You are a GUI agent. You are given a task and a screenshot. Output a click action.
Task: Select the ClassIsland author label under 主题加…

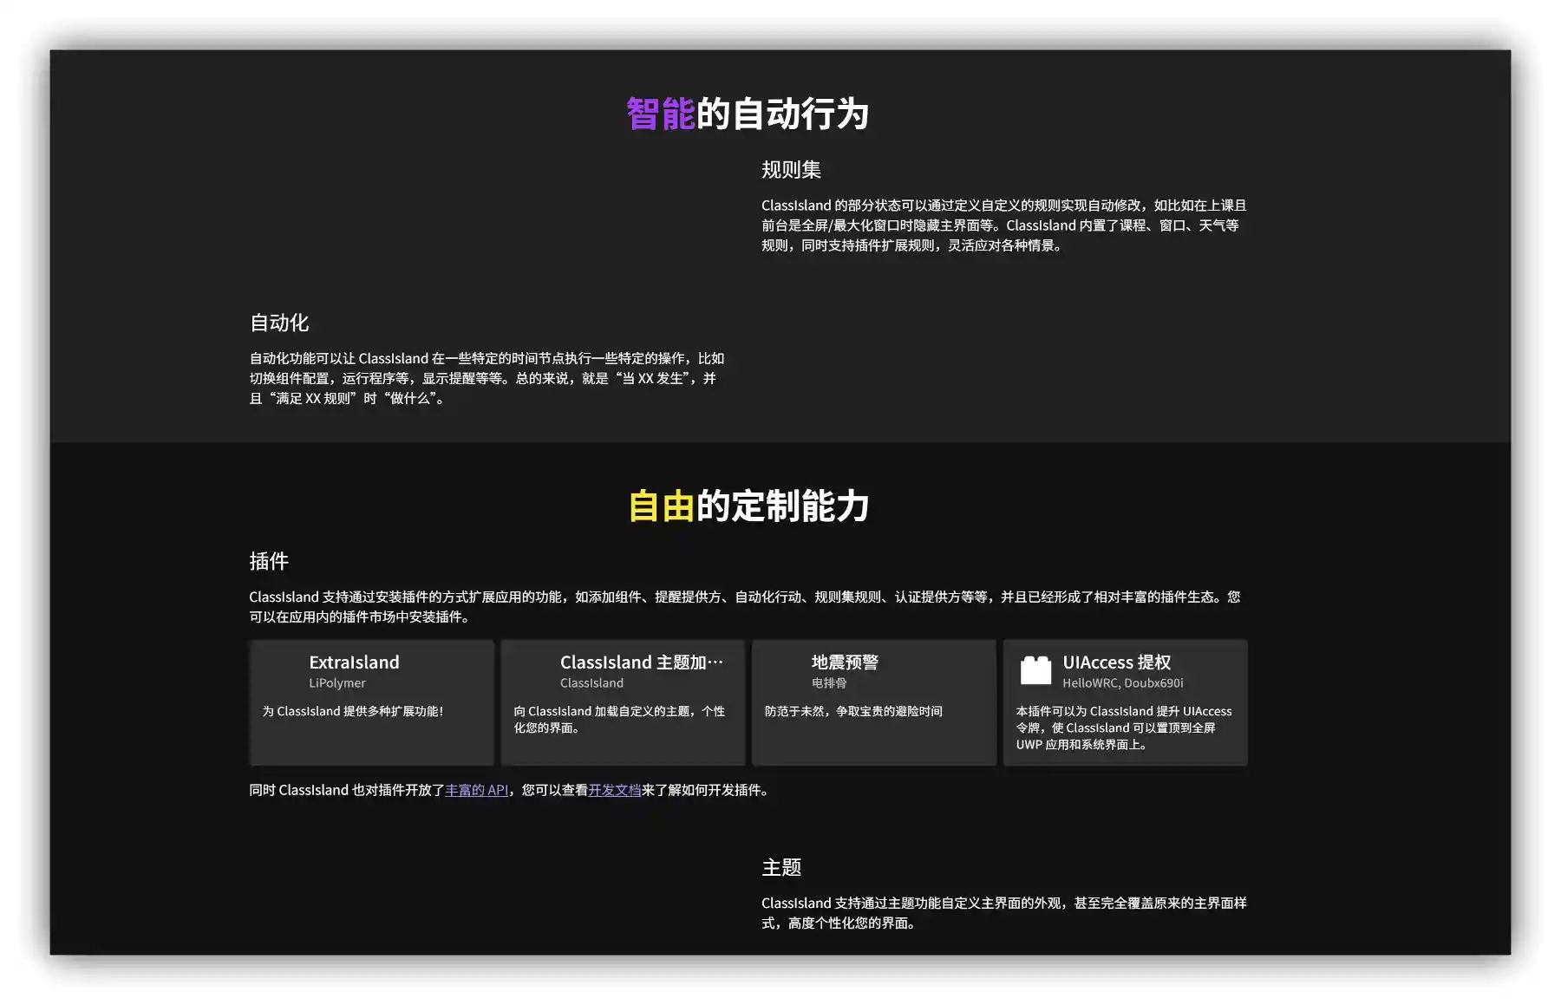pyautogui.click(x=591, y=683)
